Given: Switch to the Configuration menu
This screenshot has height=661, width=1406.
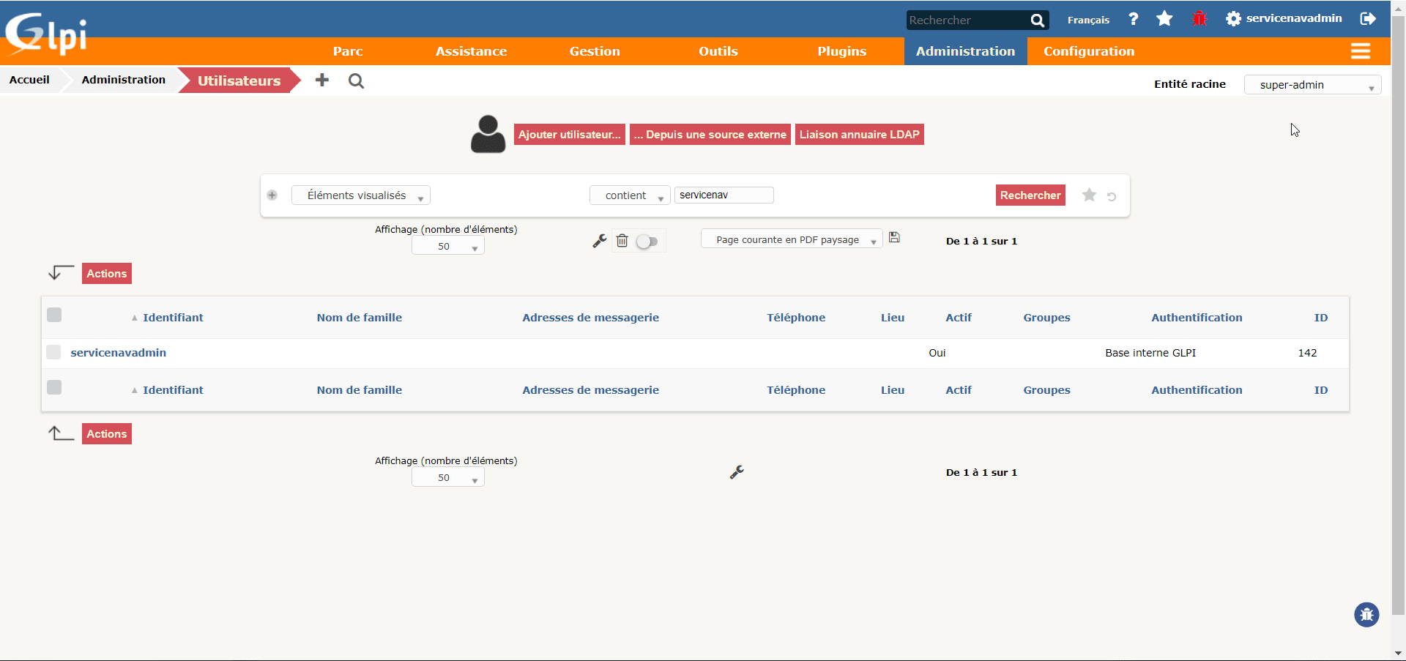Looking at the screenshot, I should pyautogui.click(x=1089, y=51).
